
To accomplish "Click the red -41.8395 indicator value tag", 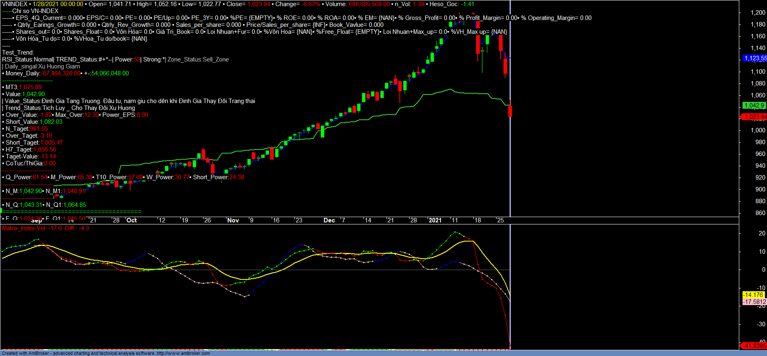I will (754, 346).
